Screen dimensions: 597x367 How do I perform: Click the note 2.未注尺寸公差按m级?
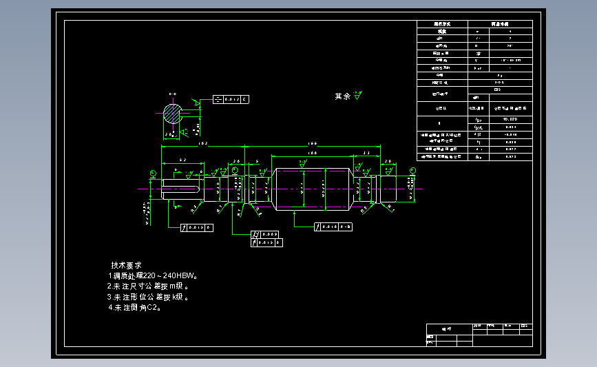point(148,286)
